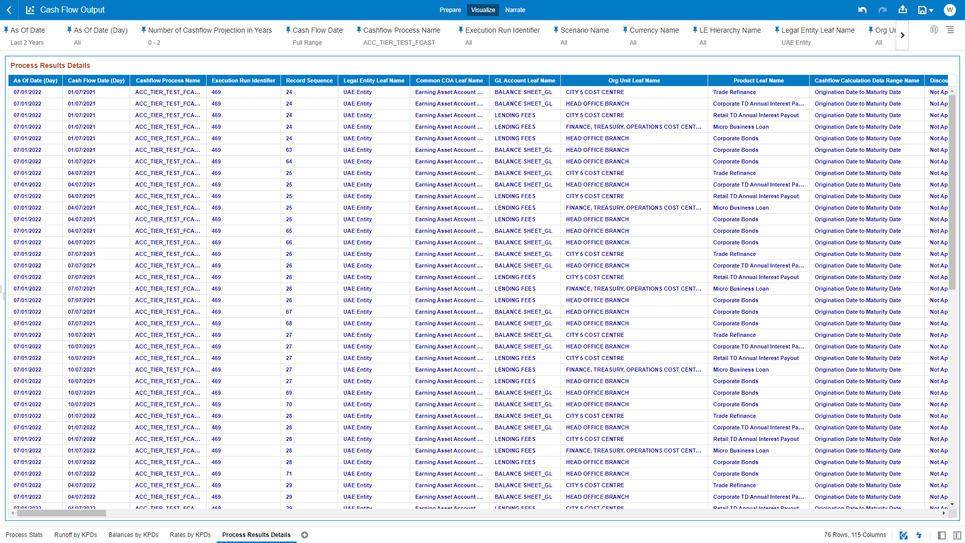Toggle the grammar panel layout icon
Viewport: 965px width, 543px height.
(957, 535)
